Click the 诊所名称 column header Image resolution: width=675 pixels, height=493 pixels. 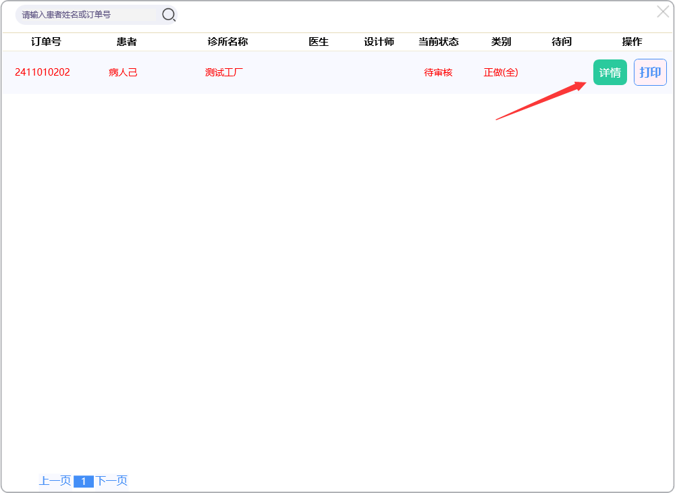tap(227, 42)
